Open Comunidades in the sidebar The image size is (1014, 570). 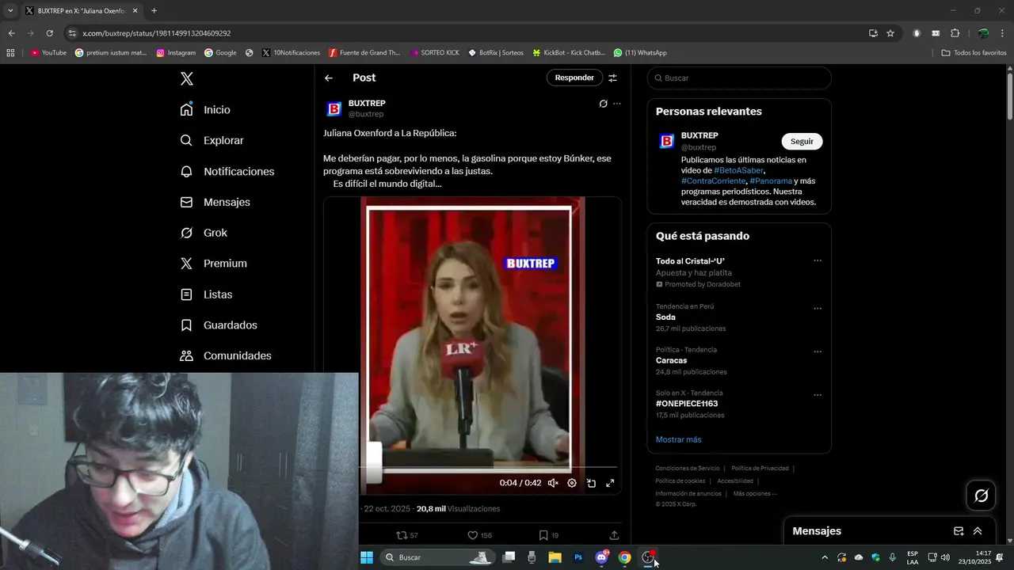click(226, 355)
